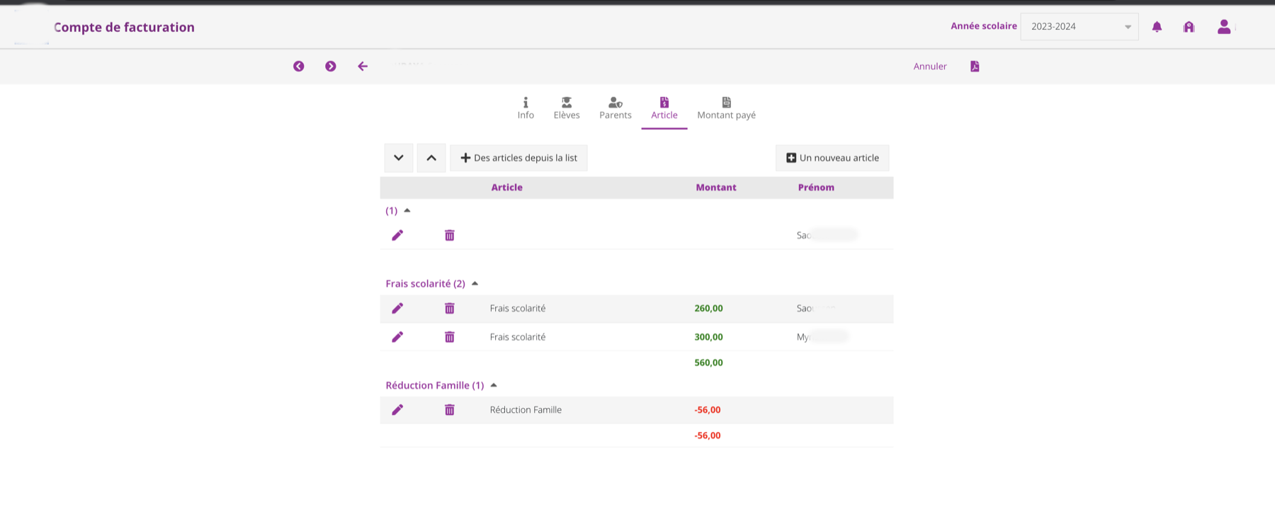Viewport: 1275px width, 529px height.
Task: Click the 300,00 amount cell
Action: (x=709, y=337)
